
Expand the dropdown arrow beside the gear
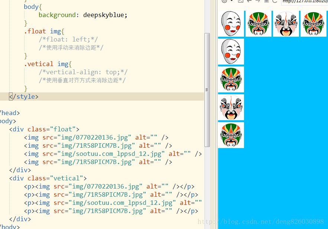(x=231, y=1)
